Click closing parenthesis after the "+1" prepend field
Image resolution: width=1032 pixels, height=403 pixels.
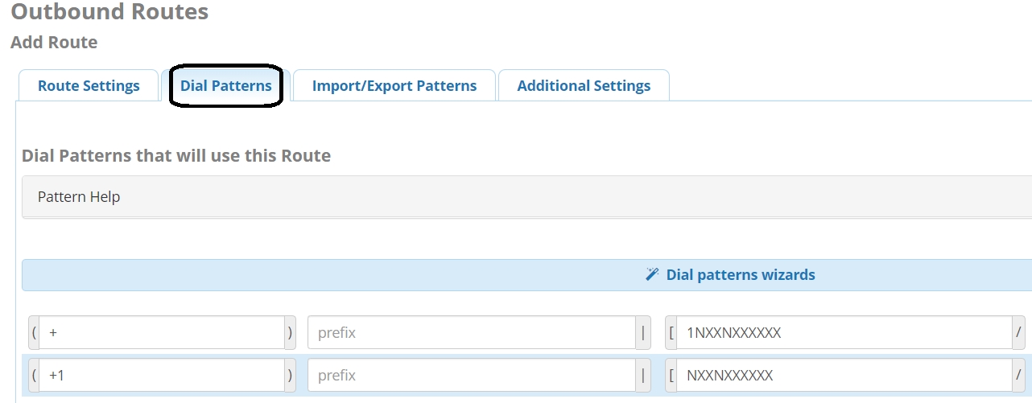point(291,376)
